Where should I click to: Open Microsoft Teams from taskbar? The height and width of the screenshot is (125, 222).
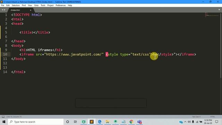tap(139, 122)
